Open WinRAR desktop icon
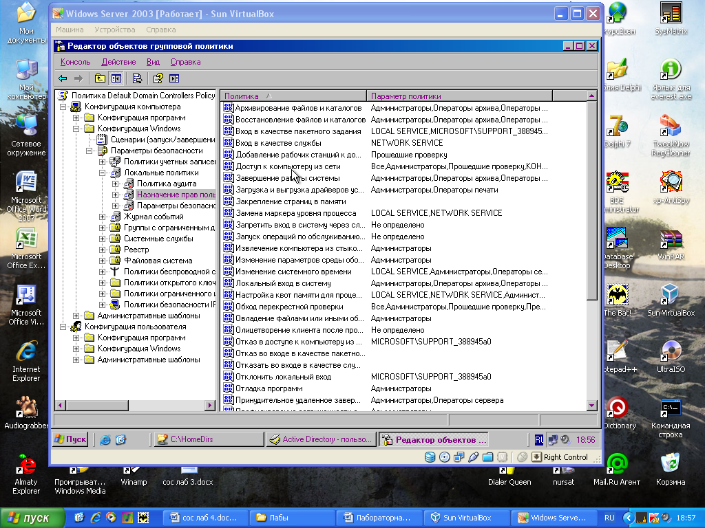The height and width of the screenshot is (528, 705). point(671,244)
